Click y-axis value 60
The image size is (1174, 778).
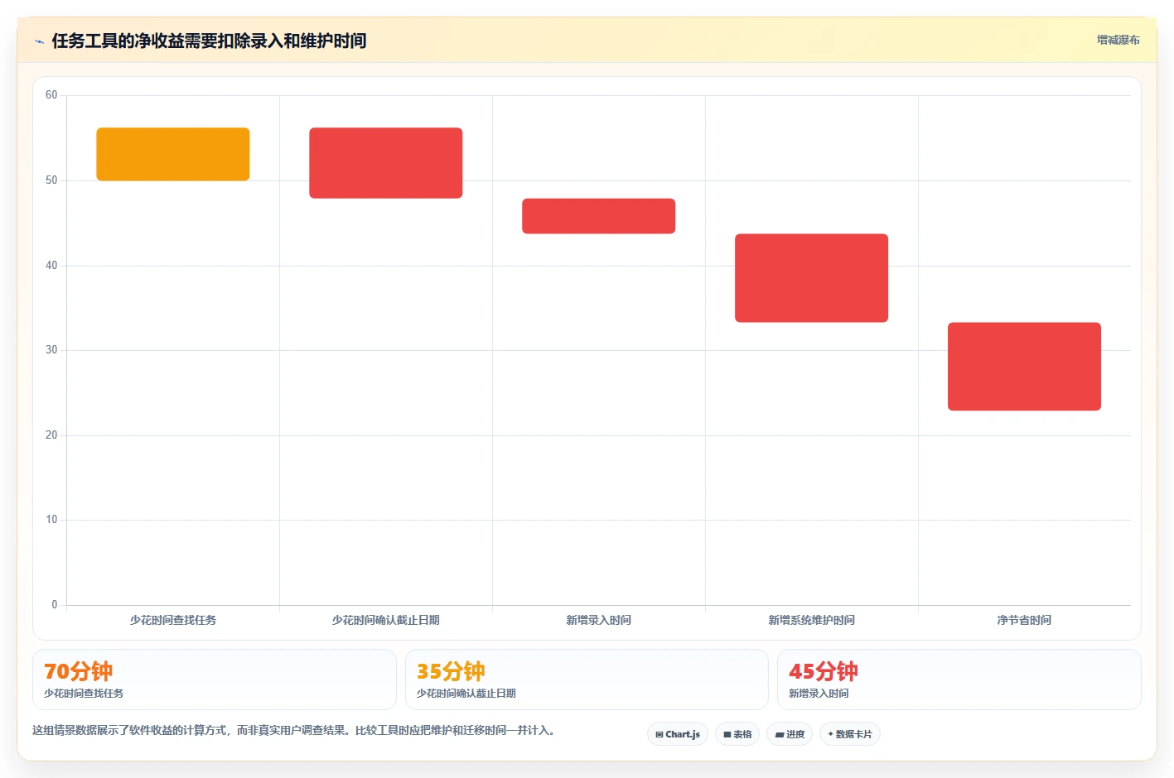[51, 95]
